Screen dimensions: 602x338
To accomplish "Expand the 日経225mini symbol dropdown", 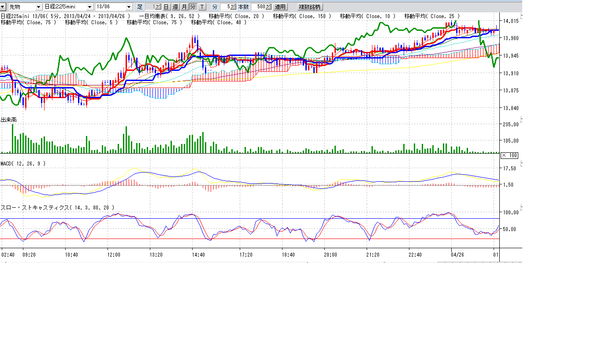I will [90, 7].
